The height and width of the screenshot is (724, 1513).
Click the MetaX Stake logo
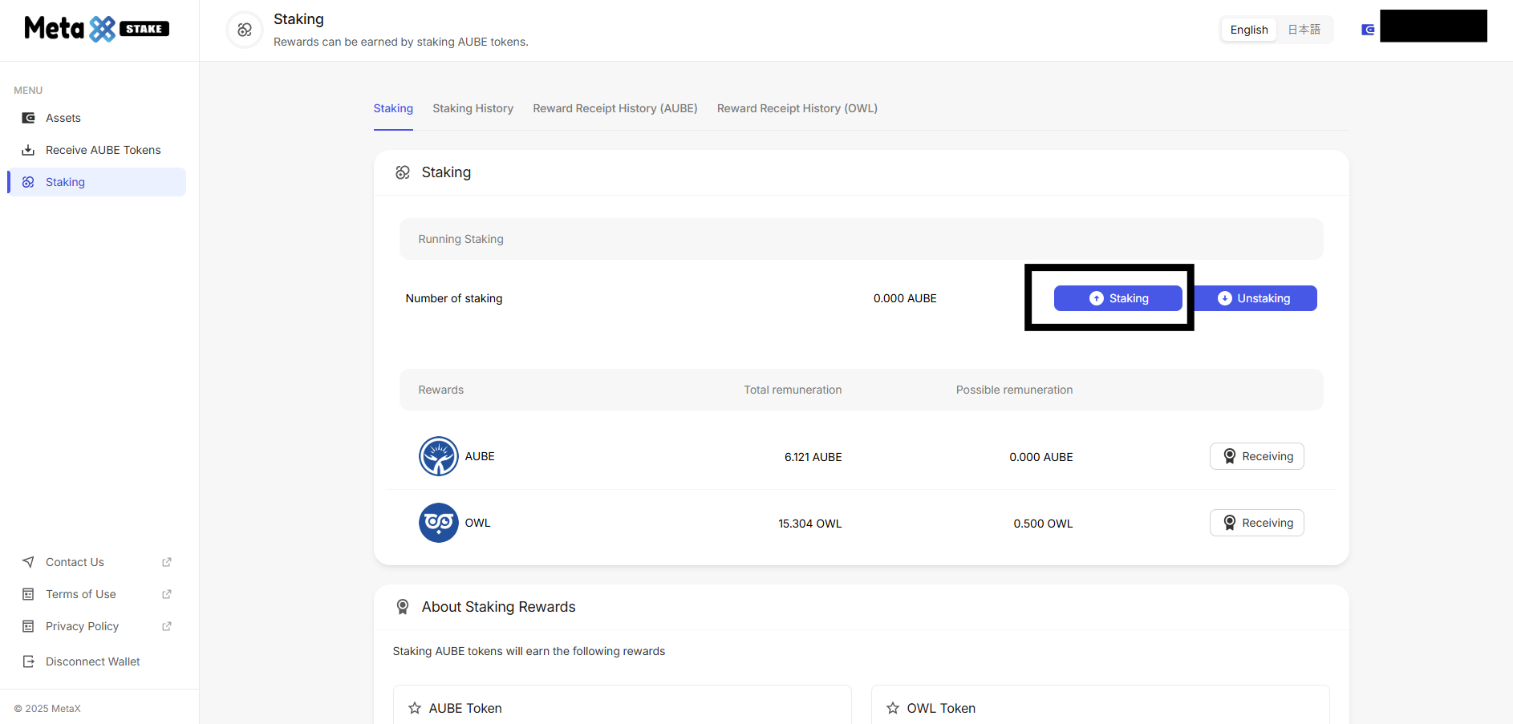click(x=96, y=29)
